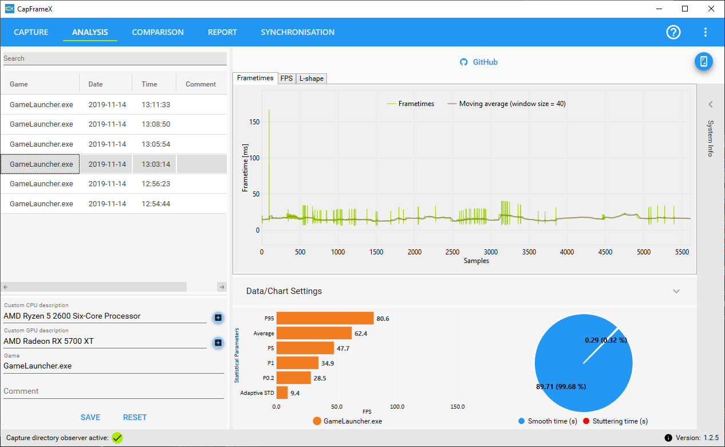The image size is (725, 447).
Task: Click the version info icon
Action: click(668, 438)
